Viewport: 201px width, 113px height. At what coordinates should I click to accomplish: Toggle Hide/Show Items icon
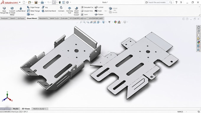click(109, 22)
